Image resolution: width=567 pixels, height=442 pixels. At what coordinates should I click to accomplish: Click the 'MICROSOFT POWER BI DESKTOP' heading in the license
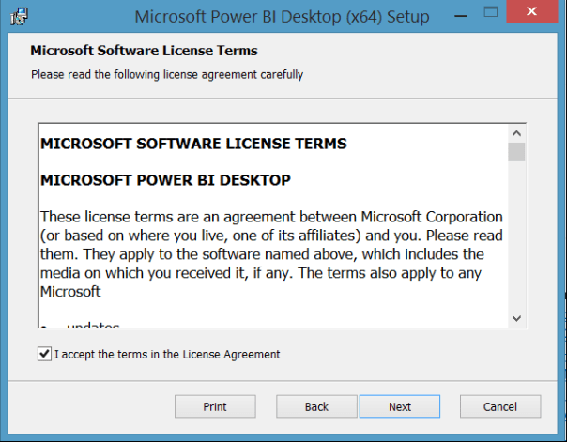pyautogui.click(x=166, y=179)
